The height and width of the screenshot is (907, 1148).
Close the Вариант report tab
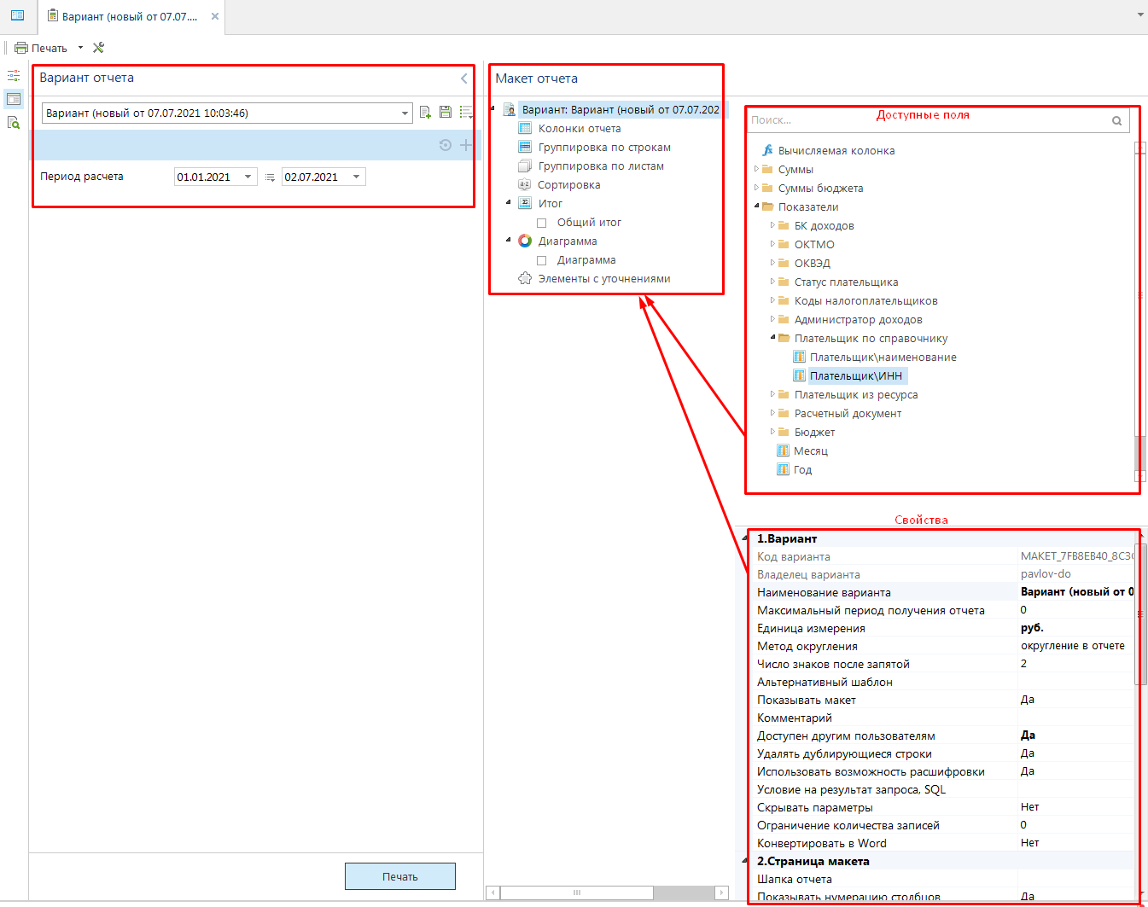215,16
